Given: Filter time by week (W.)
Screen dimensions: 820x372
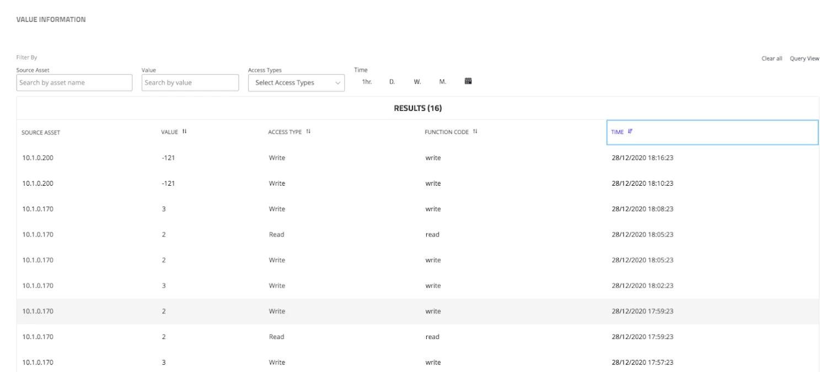Looking at the screenshot, I should click(x=417, y=82).
